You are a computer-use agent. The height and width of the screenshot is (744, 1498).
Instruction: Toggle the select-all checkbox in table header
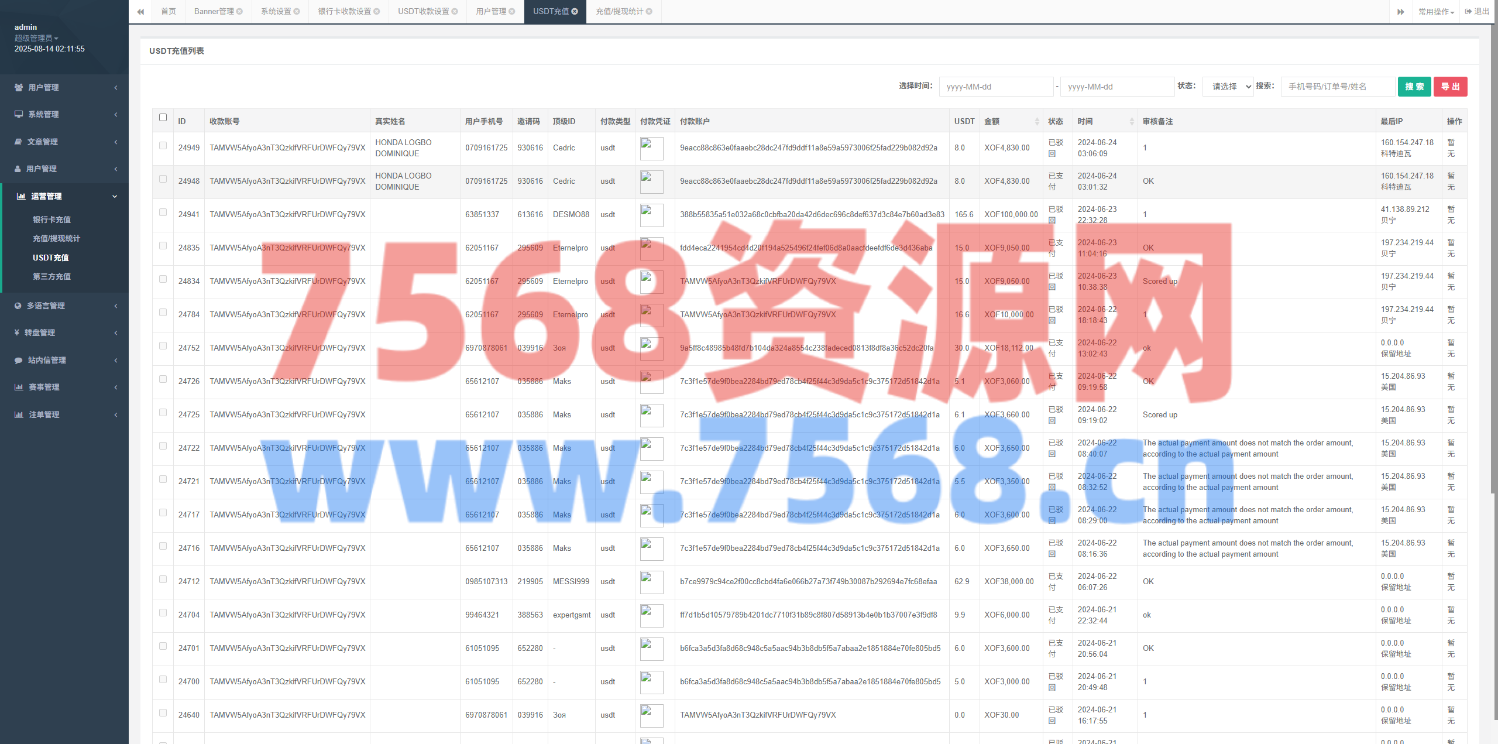pos(163,117)
